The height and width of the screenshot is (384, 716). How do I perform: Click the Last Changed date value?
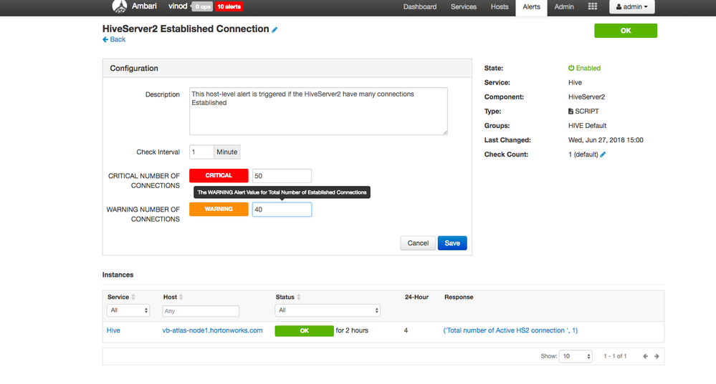(x=606, y=140)
